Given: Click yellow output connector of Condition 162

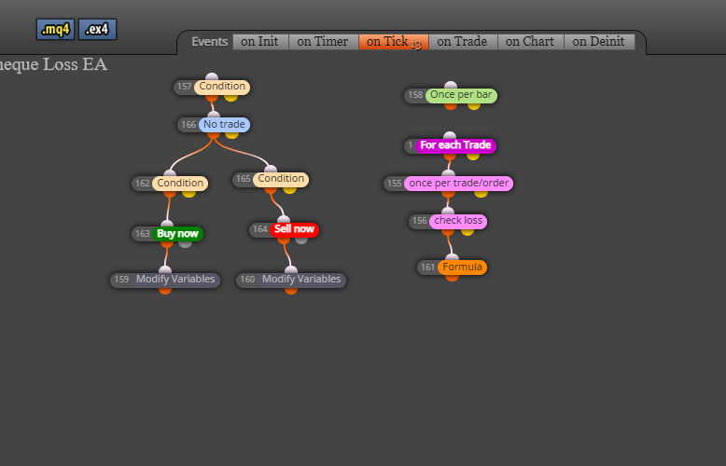Looking at the screenshot, I should pyautogui.click(x=188, y=193).
